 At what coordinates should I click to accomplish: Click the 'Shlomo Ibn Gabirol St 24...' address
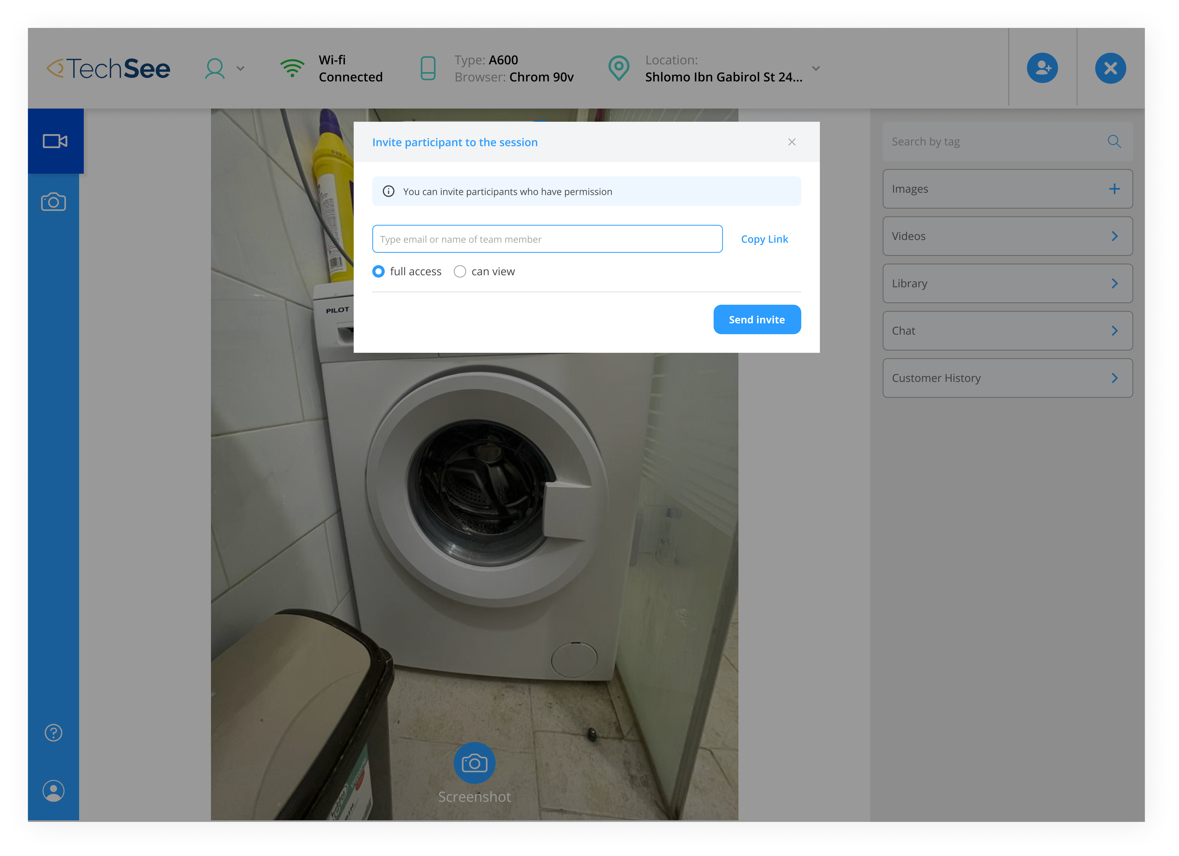coord(724,77)
